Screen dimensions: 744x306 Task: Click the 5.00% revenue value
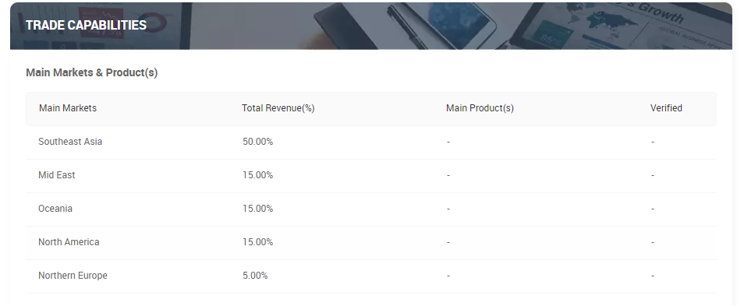[x=255, y=276]
